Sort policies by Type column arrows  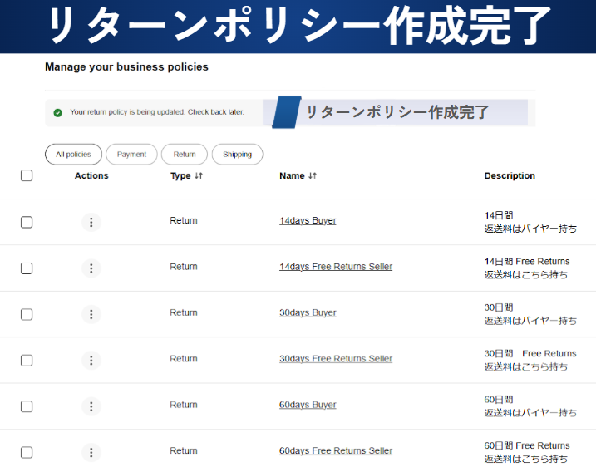[199, 176]
